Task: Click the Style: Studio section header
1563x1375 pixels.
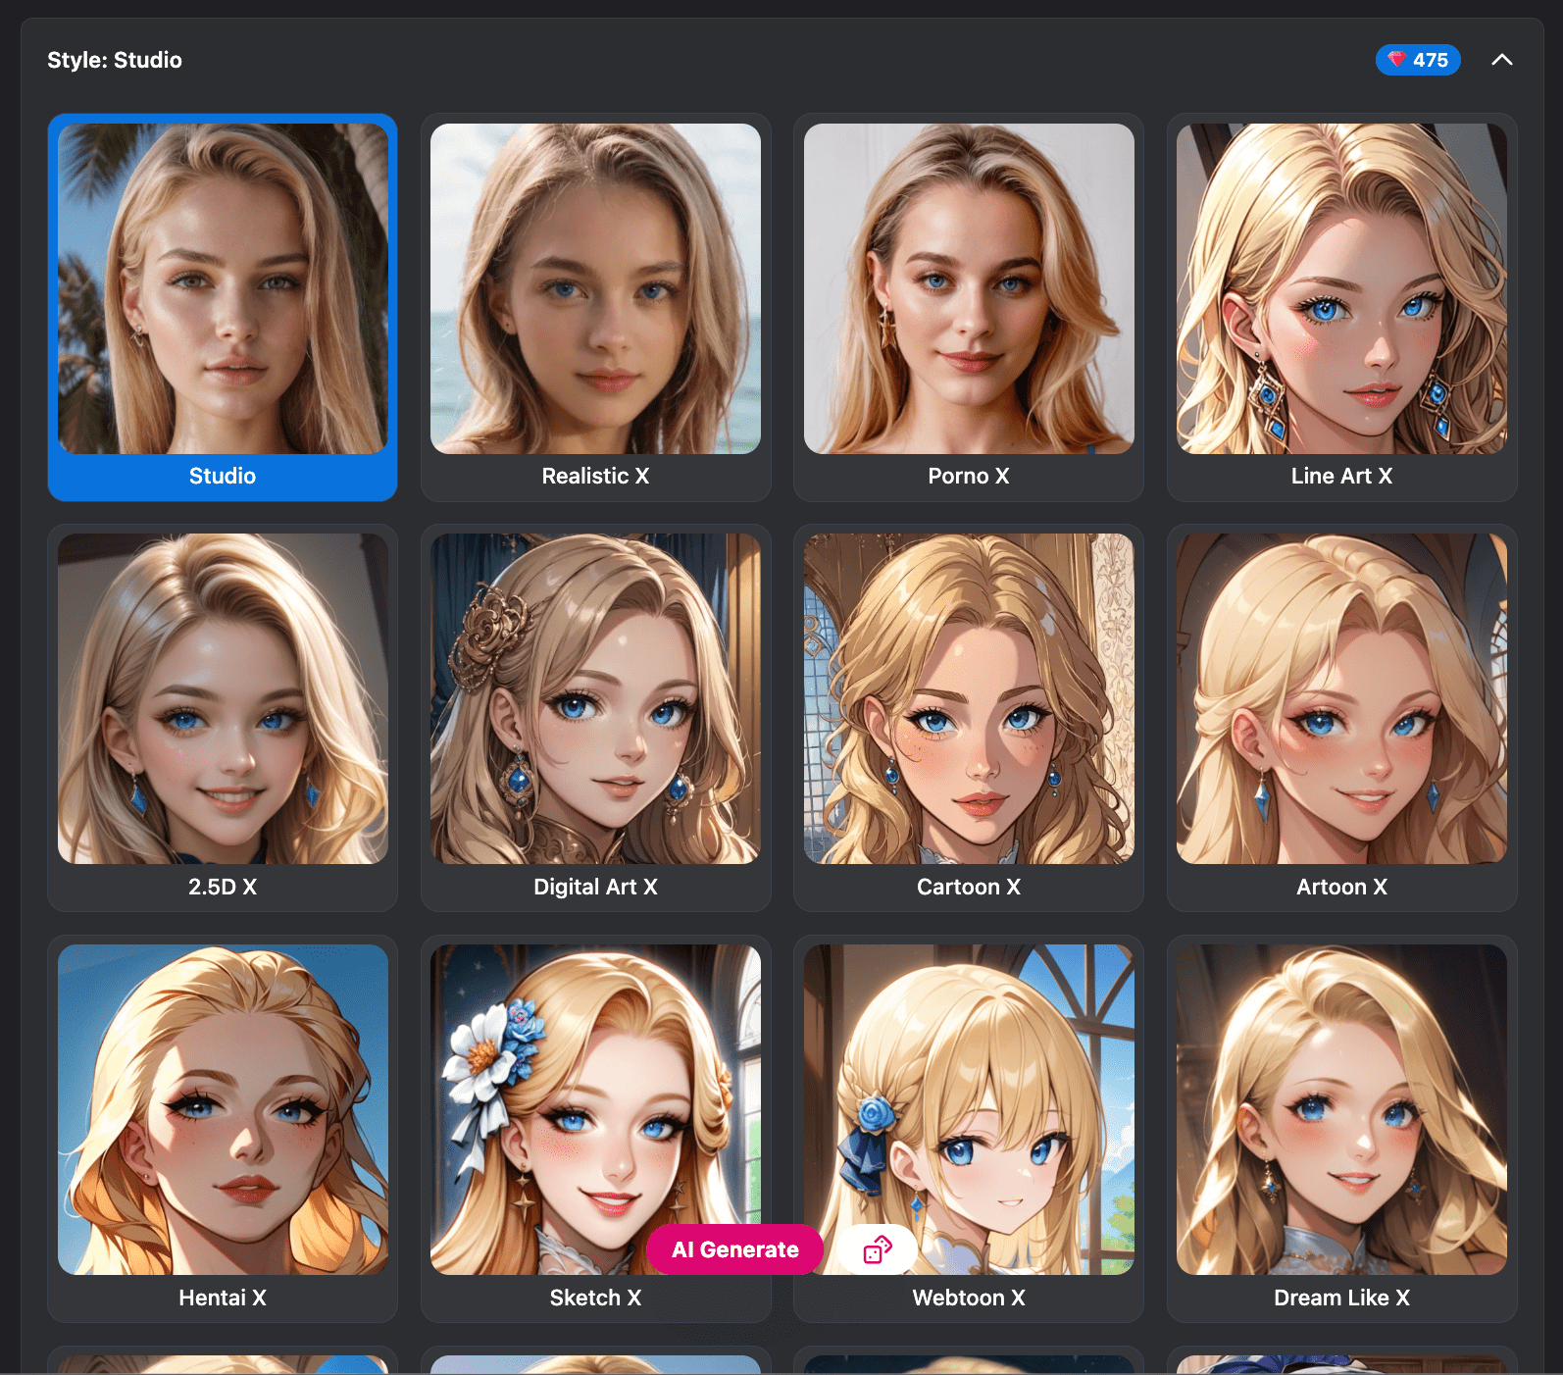Action: pyautogui.click(x=115, y=60)
